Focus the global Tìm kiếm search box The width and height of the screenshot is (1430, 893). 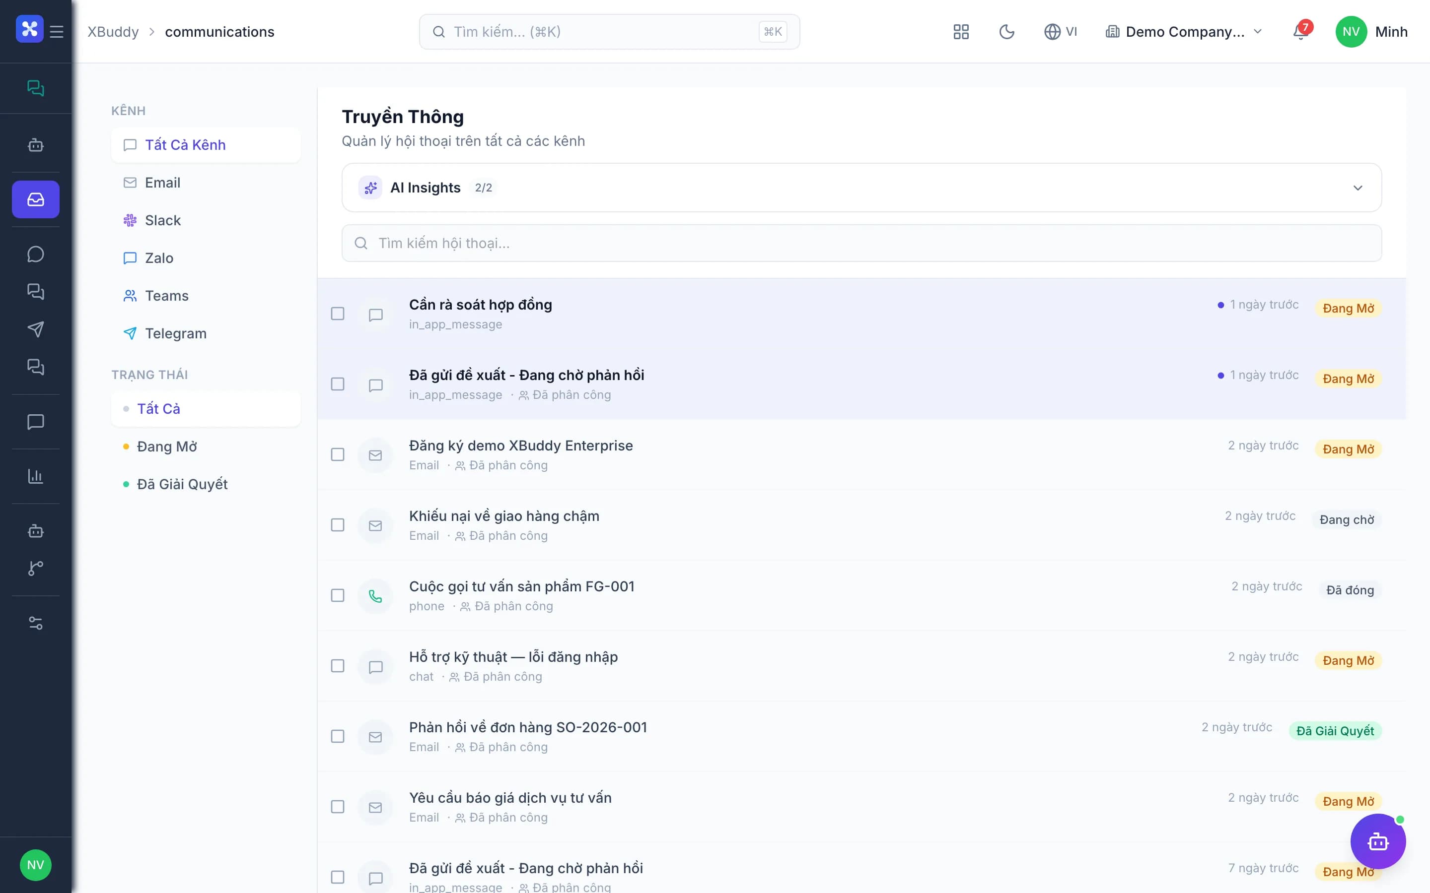(609, 31)
